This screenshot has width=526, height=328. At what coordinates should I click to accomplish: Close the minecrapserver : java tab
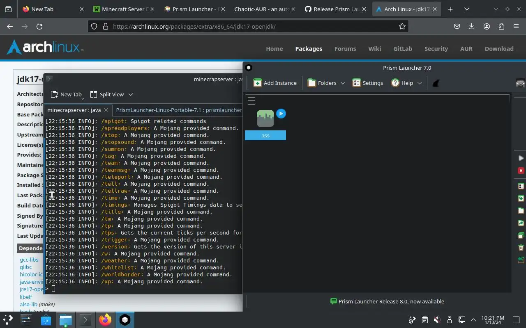pos(106,110)
